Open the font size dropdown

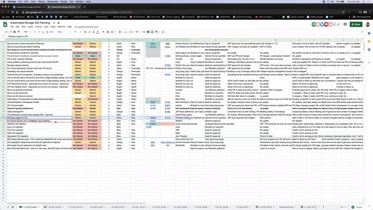coord(78,32)
